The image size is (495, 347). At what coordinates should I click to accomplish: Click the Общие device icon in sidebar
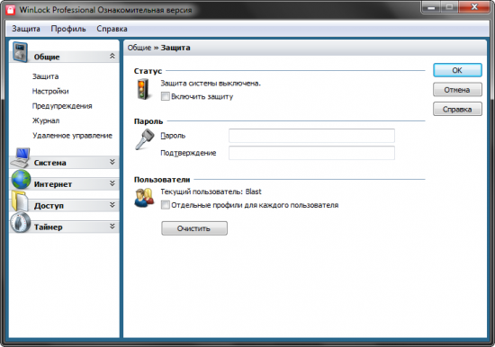tap(20, 51)
